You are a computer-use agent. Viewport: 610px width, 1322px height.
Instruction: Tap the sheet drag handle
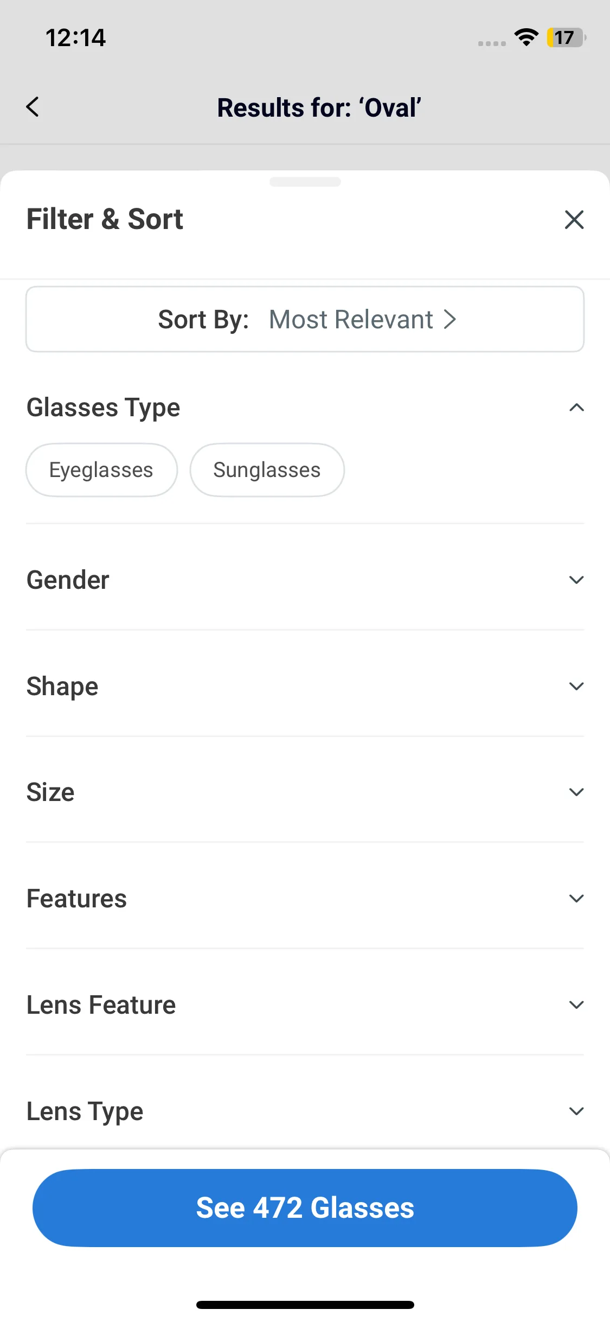[305, 182]
